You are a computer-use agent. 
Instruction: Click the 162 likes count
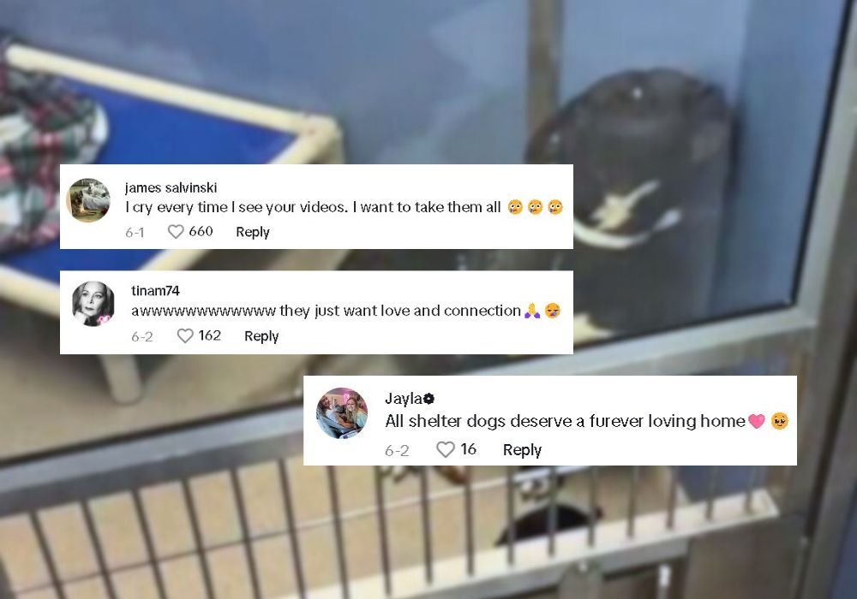tap(209, 335)
